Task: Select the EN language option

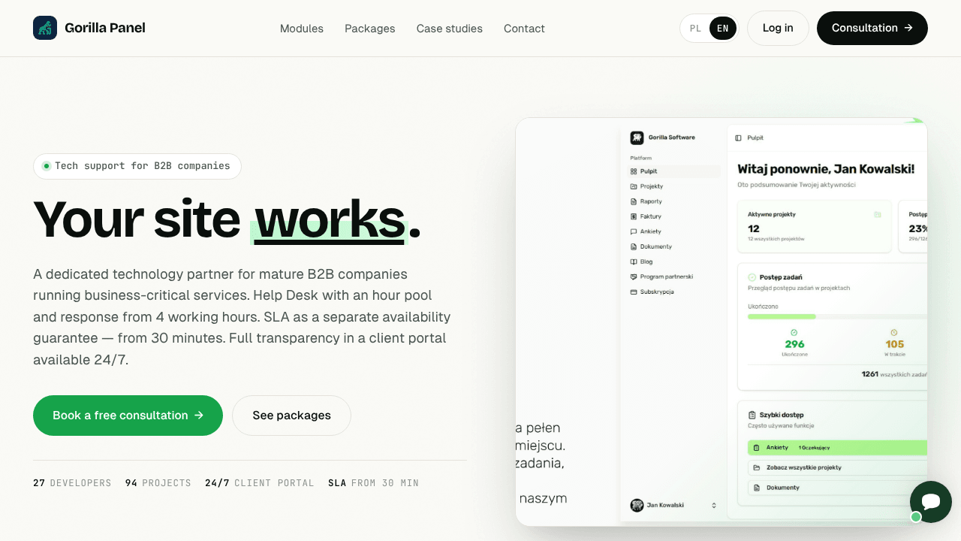Action: pos(722,29)
